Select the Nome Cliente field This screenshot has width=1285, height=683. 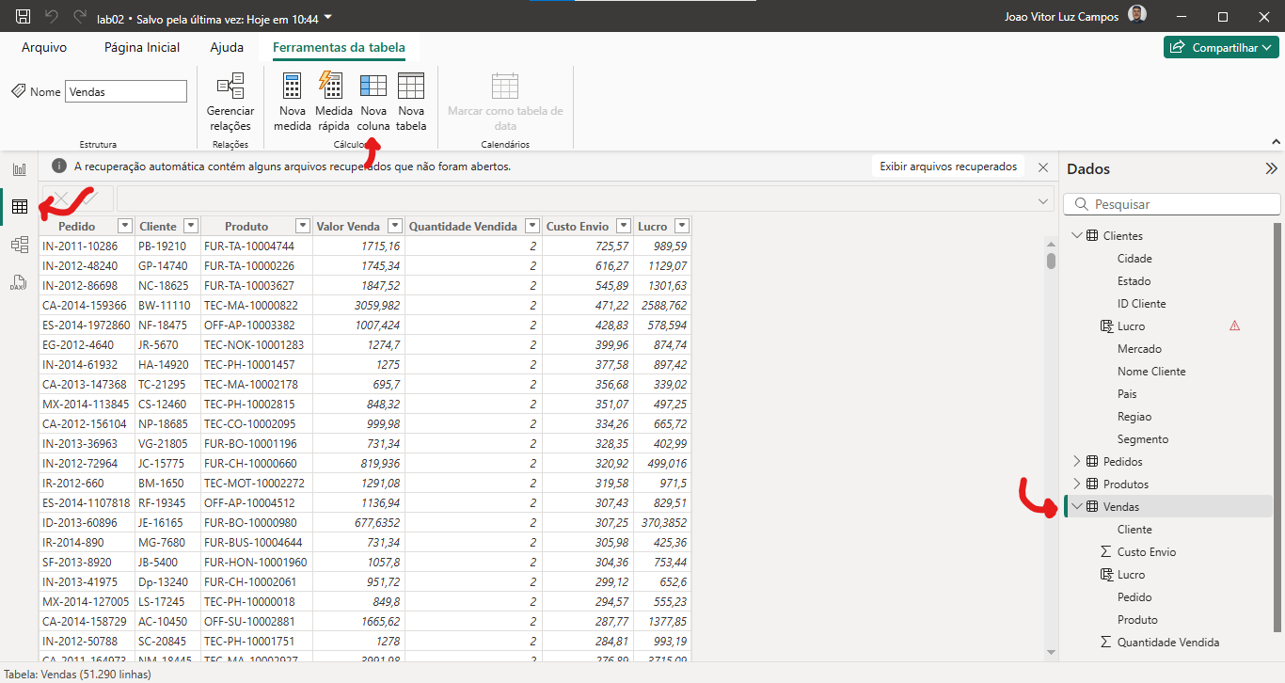[1151, 372]
